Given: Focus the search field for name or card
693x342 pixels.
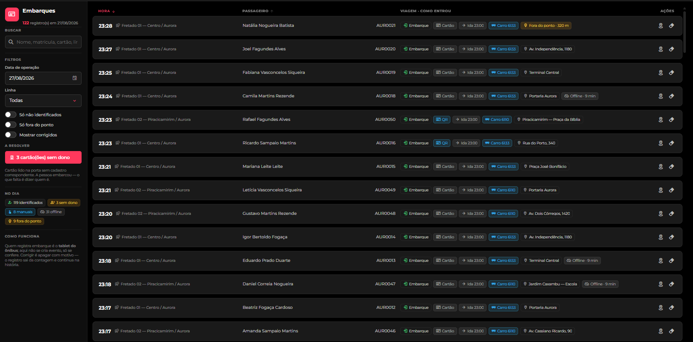Looking at the screenshot, I should 43,42.
